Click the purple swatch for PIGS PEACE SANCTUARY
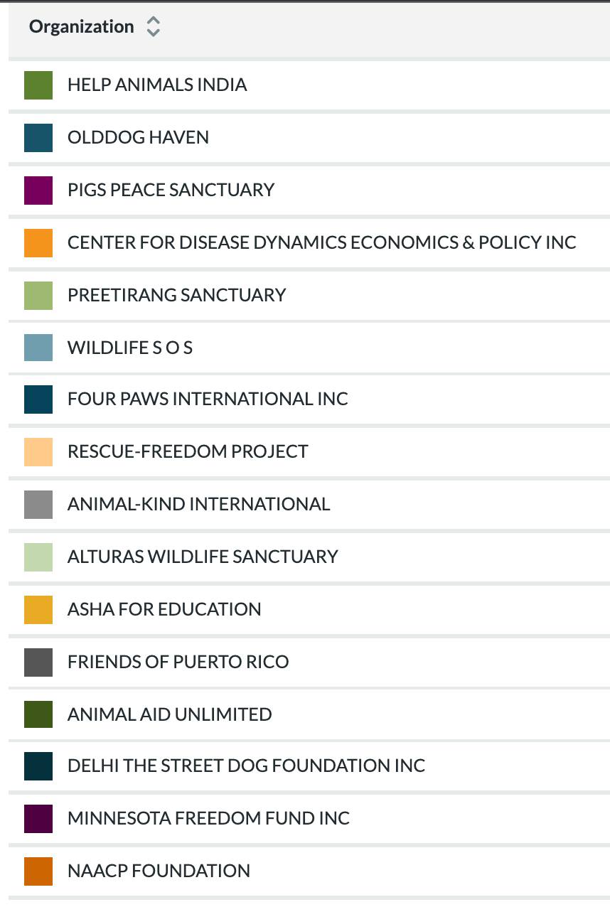 38,190
